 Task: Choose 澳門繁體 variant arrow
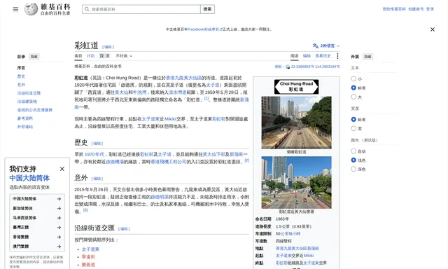pos(59,247)
